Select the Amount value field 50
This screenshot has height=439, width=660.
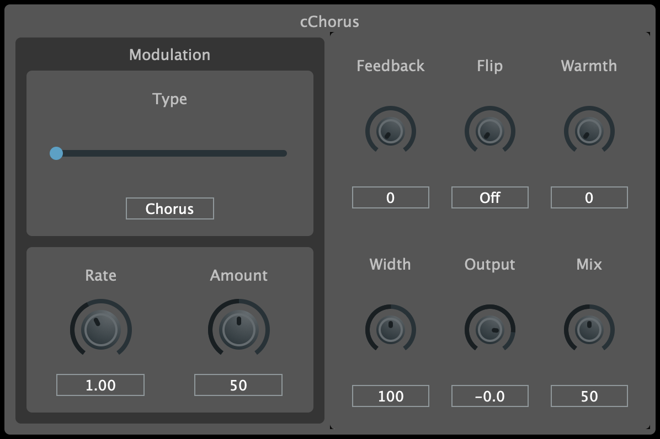click(238, 385)
